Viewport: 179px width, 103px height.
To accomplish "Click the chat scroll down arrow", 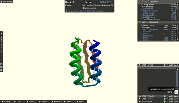I will click(x=177, y=88).
